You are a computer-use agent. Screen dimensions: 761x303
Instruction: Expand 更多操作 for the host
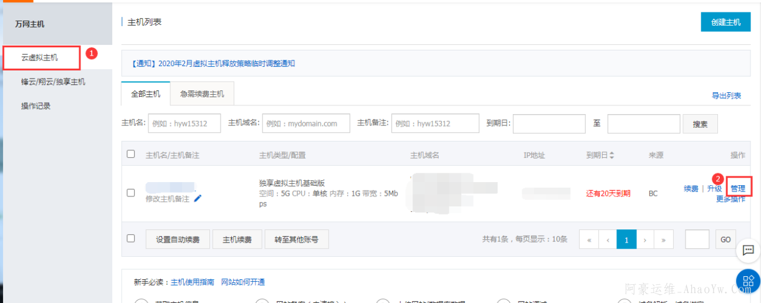click(x=730, y=200)
